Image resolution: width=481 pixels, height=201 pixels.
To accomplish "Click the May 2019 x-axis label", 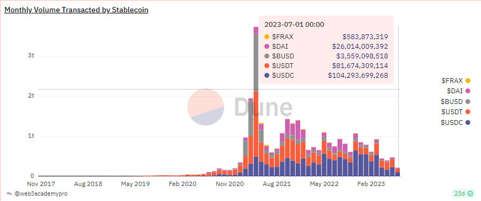I will 135,184.
